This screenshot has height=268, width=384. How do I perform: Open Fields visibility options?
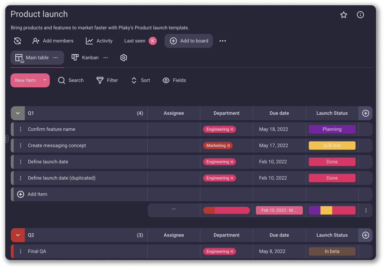click(x=174, y=80)
